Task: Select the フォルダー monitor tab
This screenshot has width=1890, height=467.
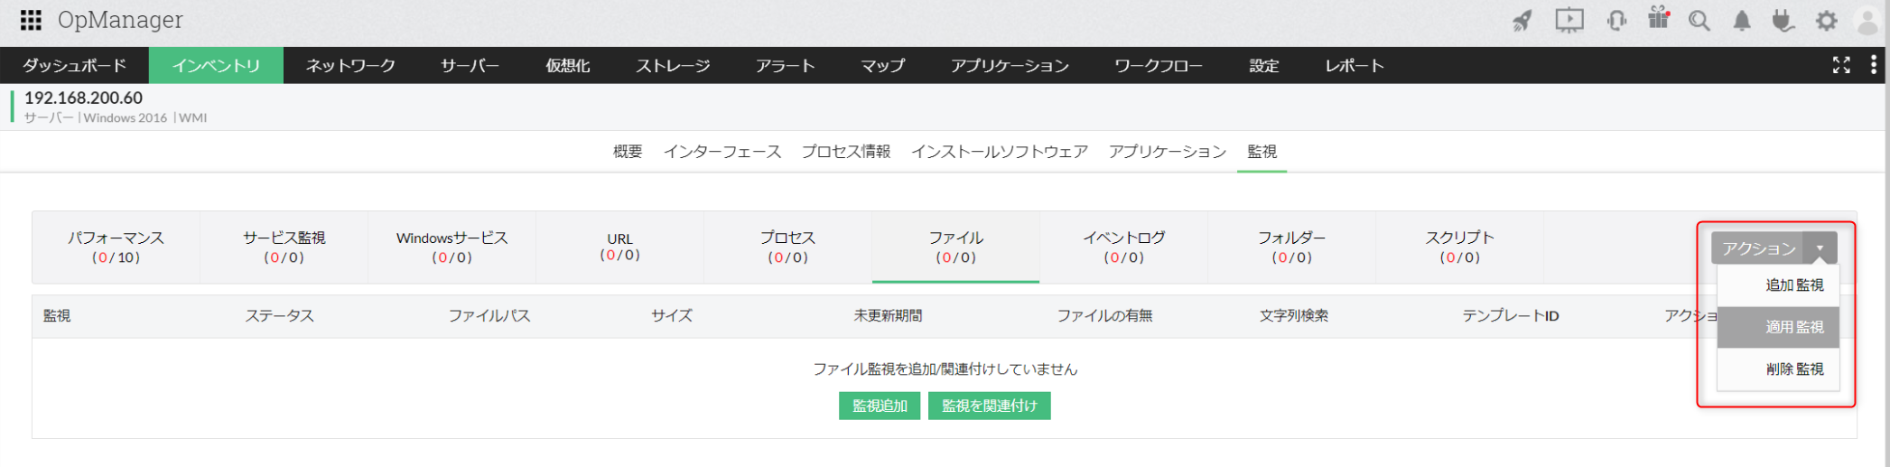Action: click(x=1291, y=247)
